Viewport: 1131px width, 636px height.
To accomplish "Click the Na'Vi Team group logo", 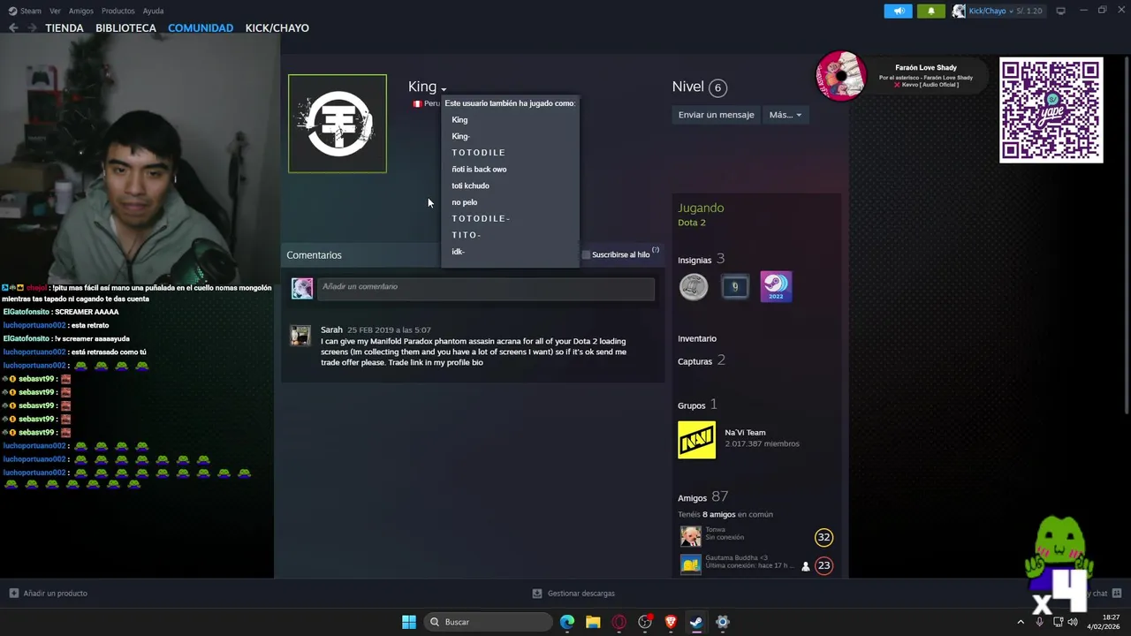I will pyautogui.click(x=696, y=440).
